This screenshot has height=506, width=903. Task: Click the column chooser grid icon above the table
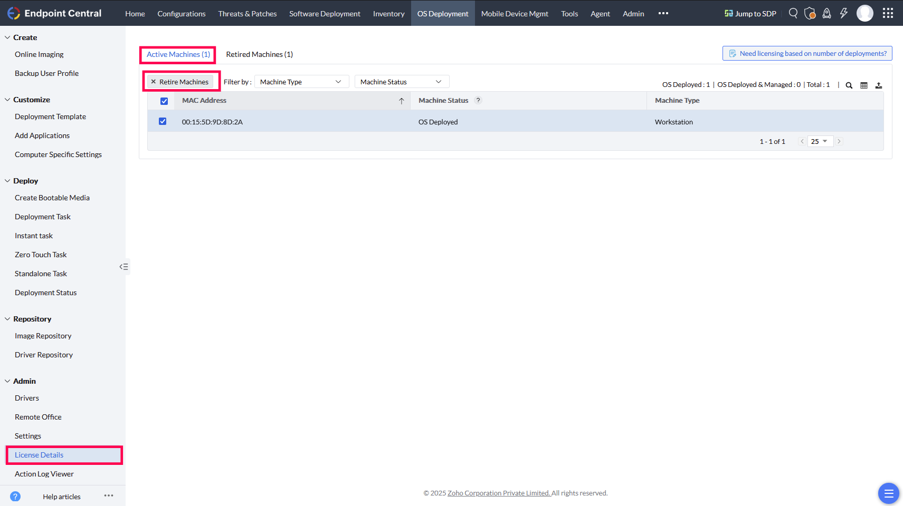coord(863,85)
